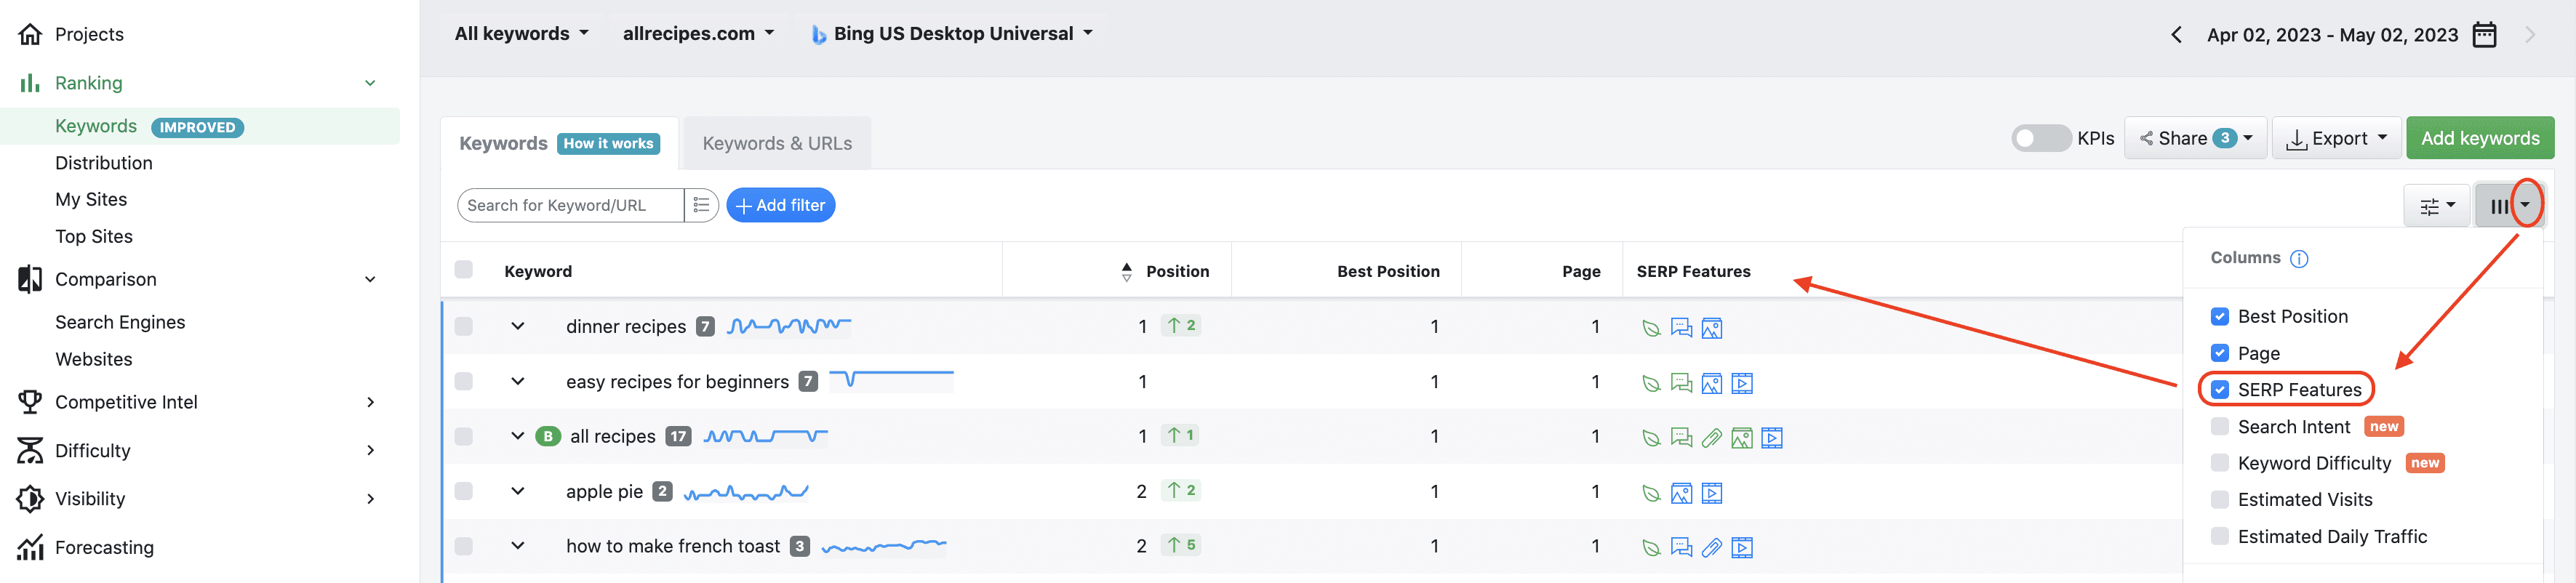
Task: Sort by the Position column arrow
Action: pyautogui.click(x=1127, y=272)
